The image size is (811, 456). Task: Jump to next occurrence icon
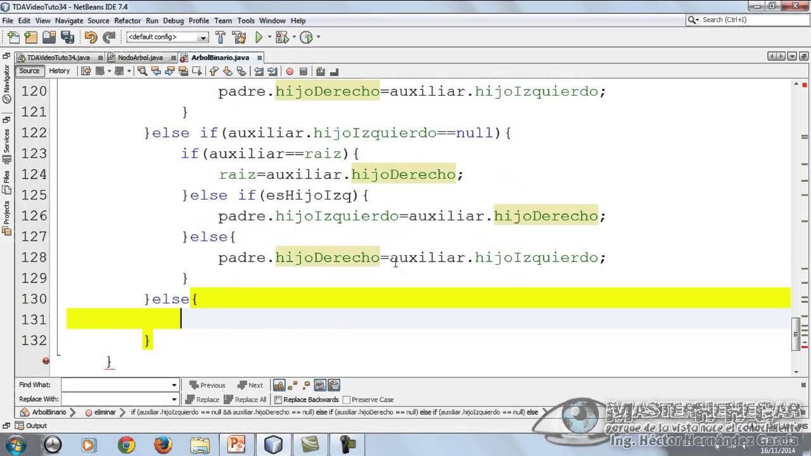[x=169, y=71]
